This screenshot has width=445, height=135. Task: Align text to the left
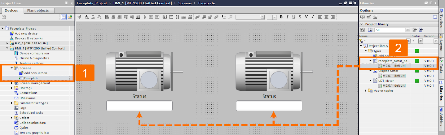click(x=320, y=17)
